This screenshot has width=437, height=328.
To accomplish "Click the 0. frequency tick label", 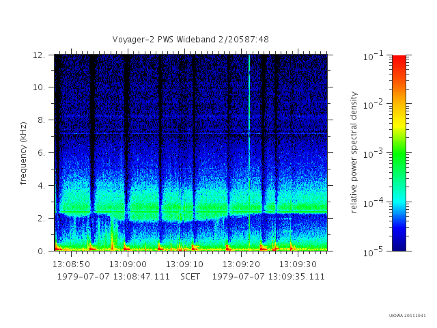I will click(x=41, y=251).
